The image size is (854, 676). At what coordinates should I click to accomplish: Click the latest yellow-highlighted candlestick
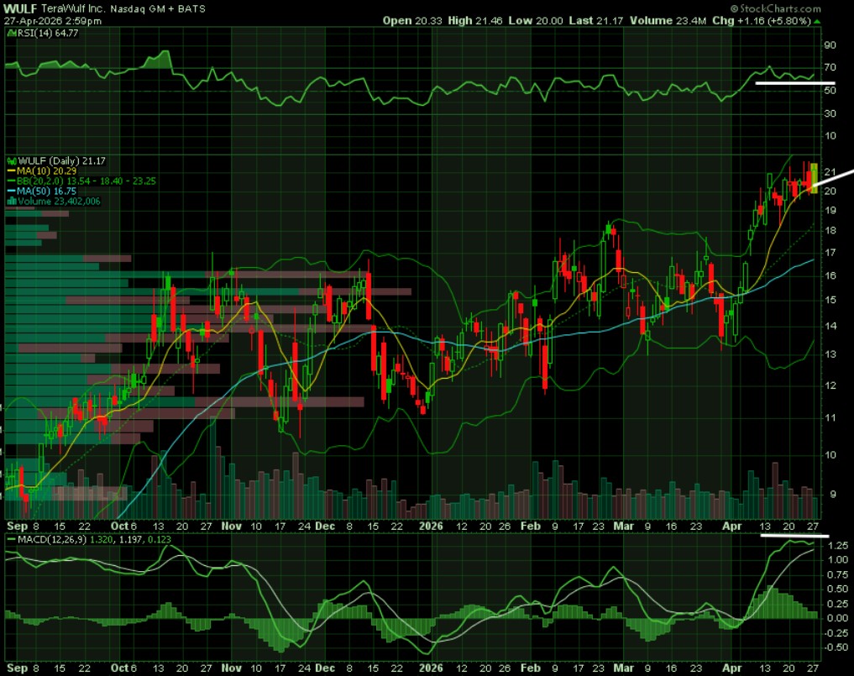click(x=815, y=177)
